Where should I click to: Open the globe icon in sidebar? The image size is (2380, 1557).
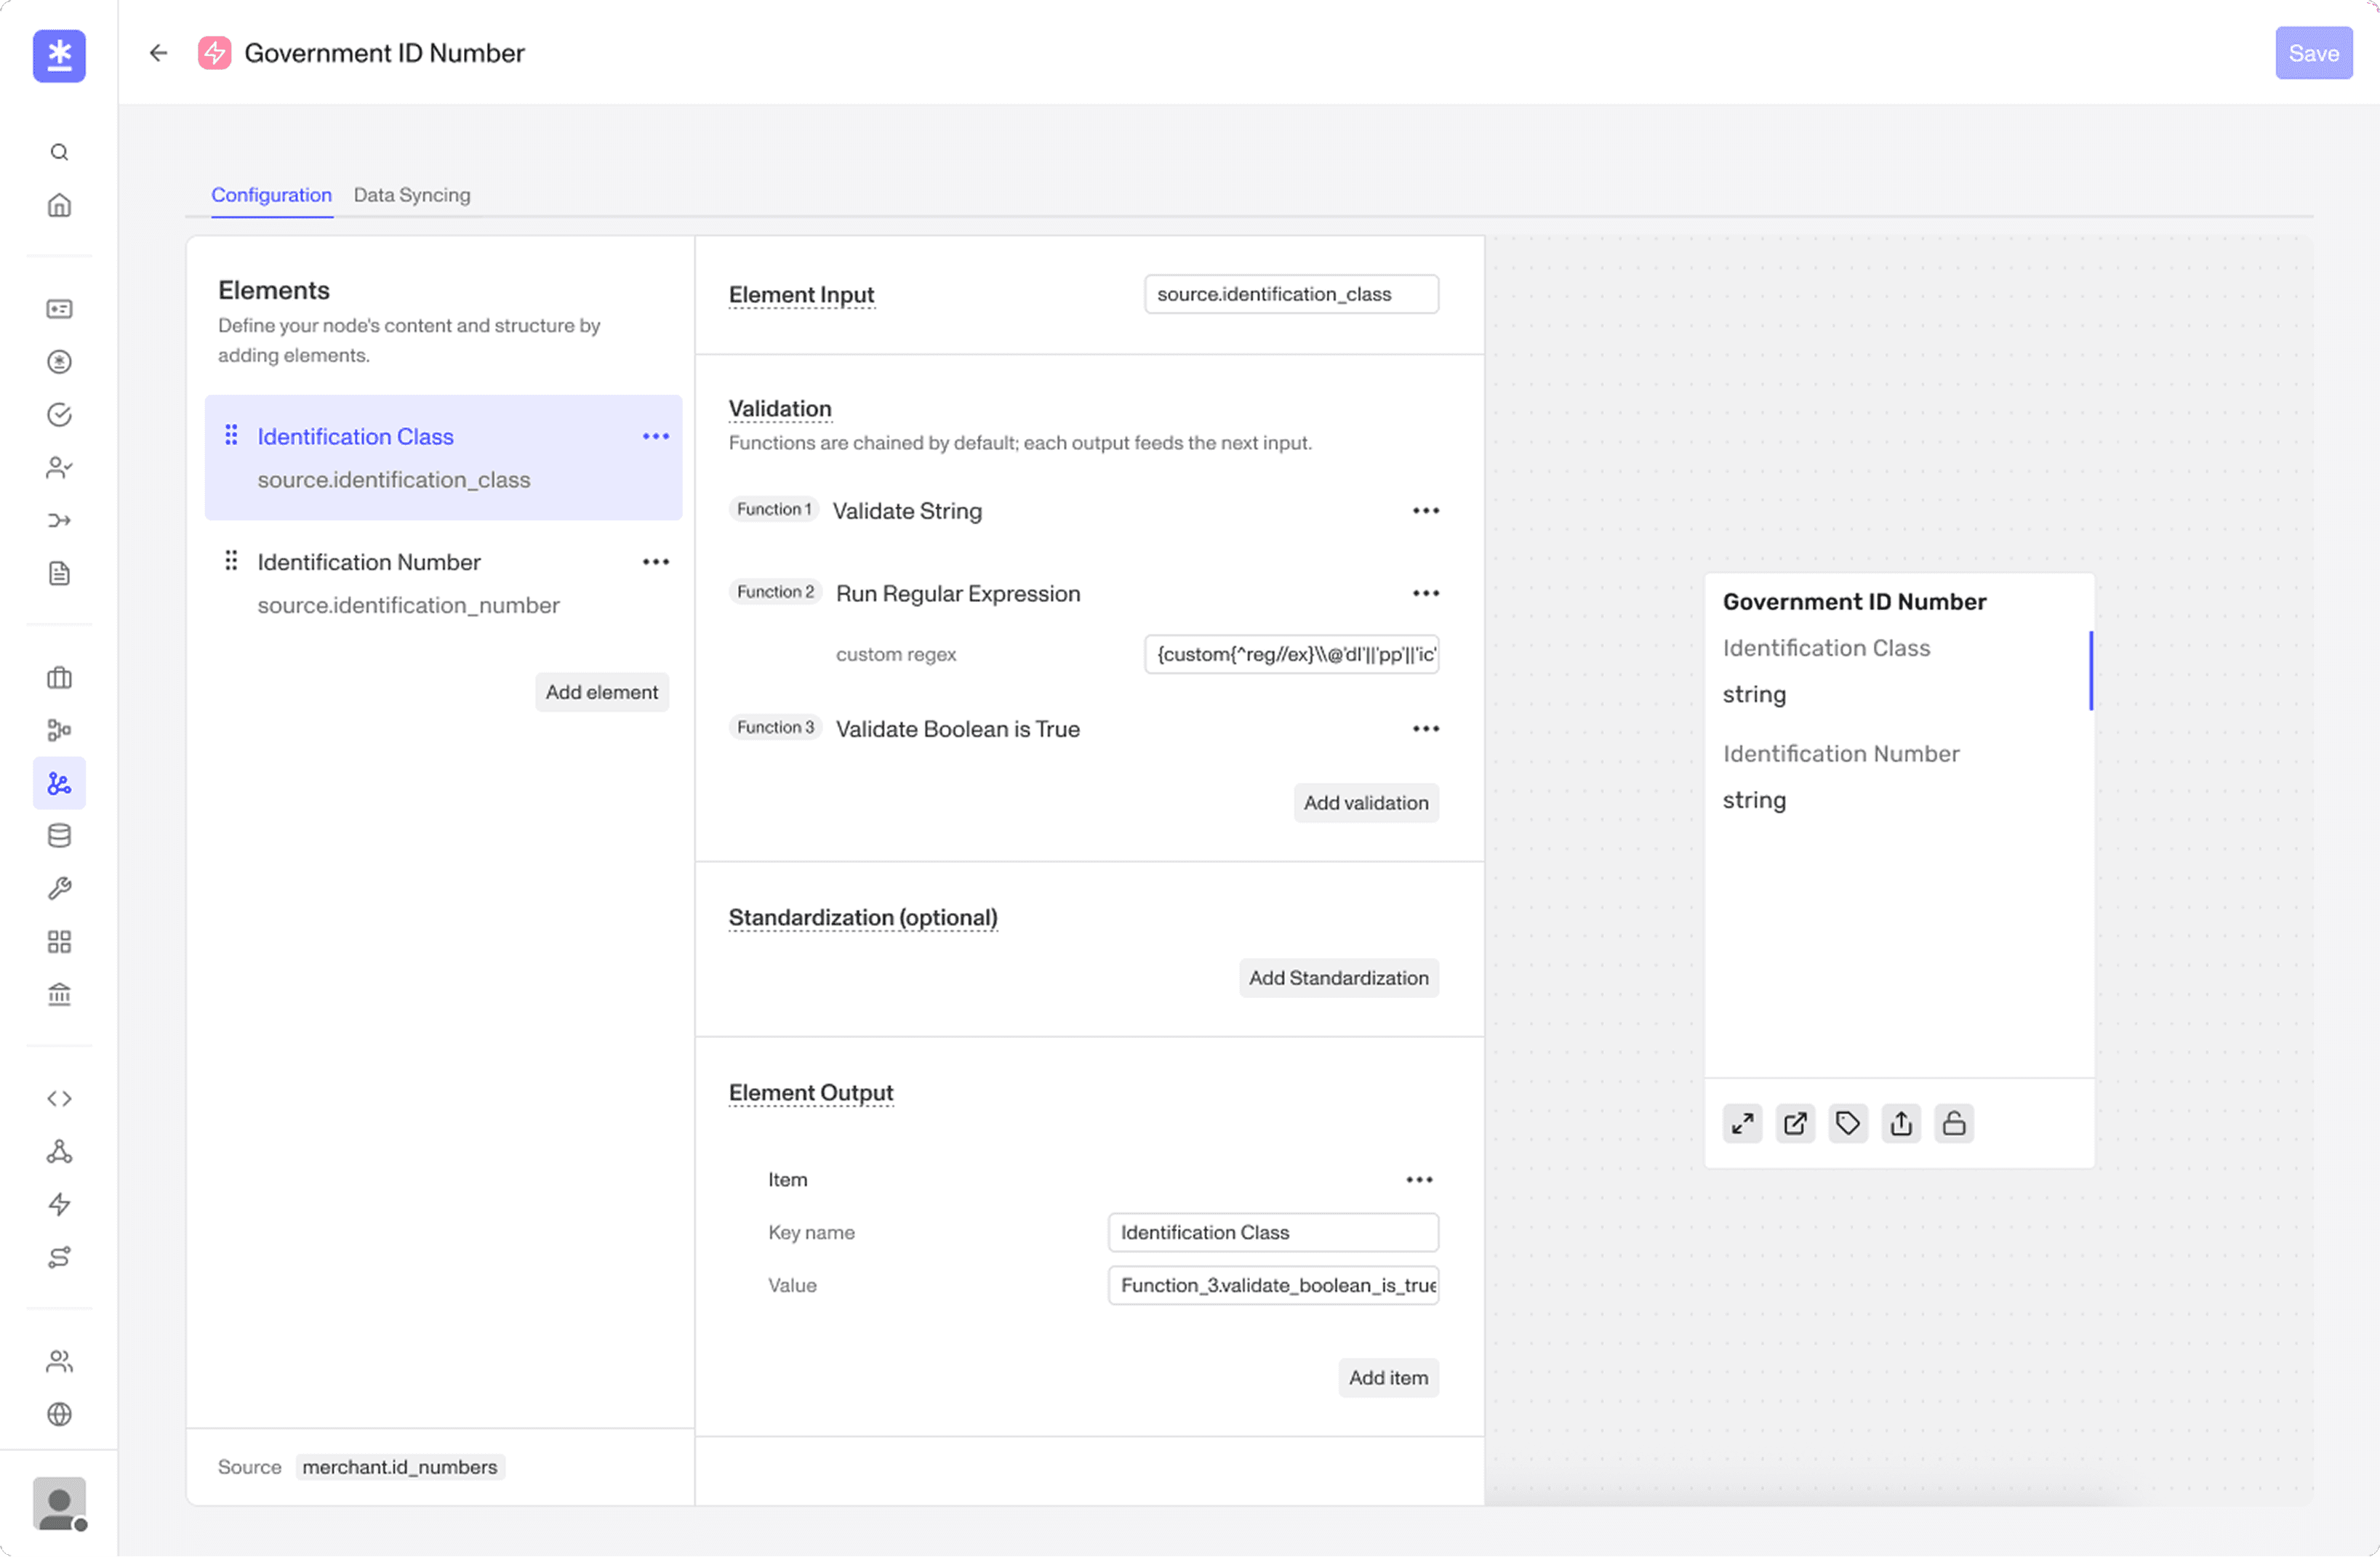pyautogui.click(x=59, y=1414)
